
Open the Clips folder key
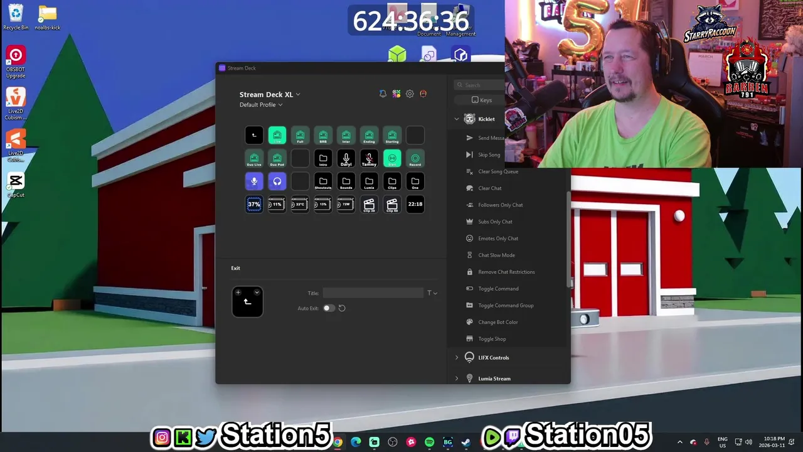coord(392,181)
